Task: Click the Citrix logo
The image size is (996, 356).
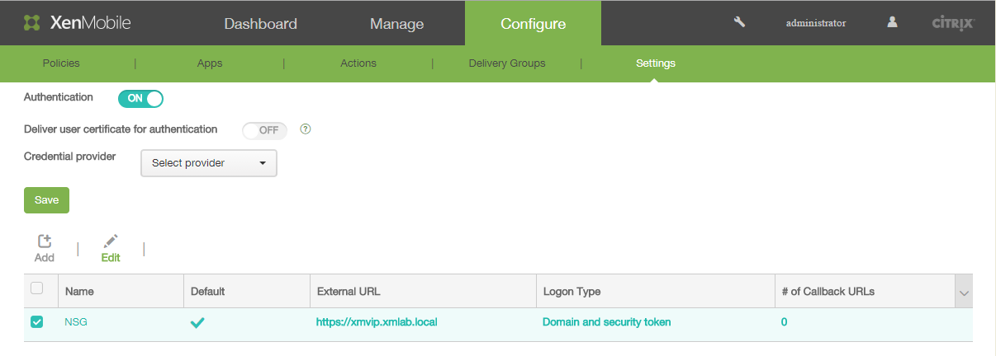Action: coord(952,23)
